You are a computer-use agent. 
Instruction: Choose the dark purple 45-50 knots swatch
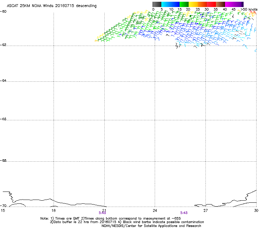(x=239, y=4)
